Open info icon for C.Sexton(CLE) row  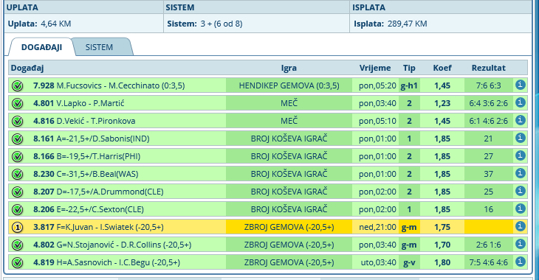(520, 209)
